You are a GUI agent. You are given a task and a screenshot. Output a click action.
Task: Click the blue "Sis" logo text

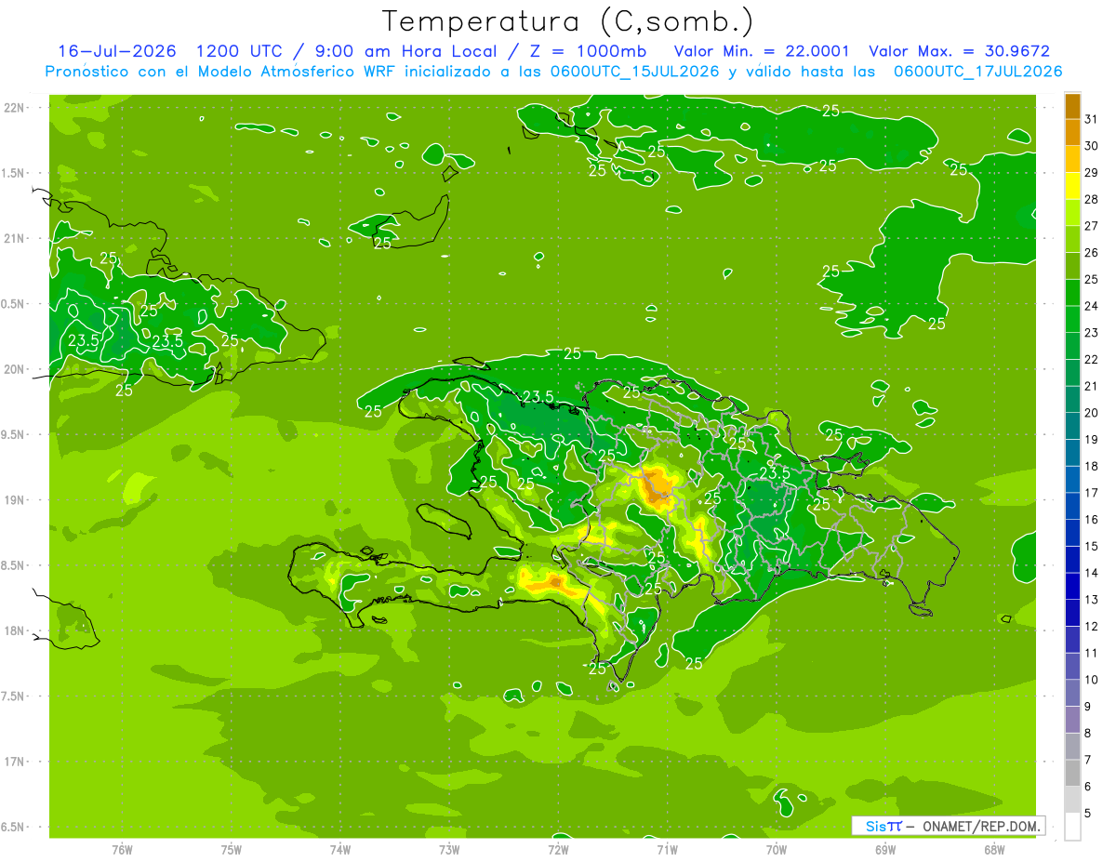(876, 826)
